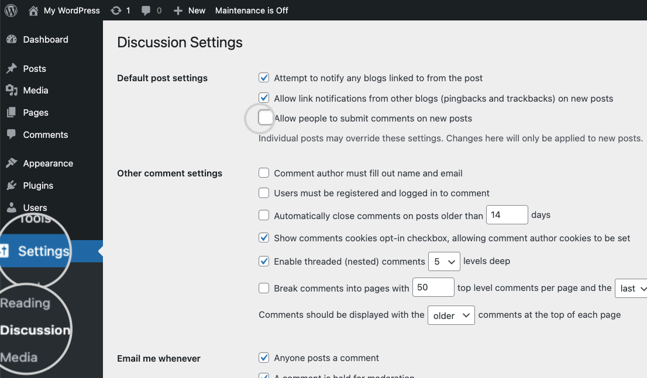Click the Other comment settings label

coord(170,173)
